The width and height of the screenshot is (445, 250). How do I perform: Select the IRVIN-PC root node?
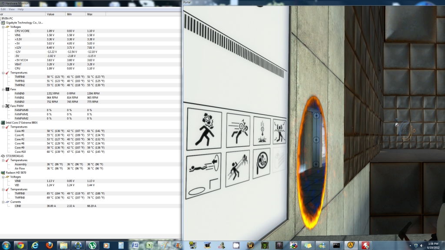coord(7,18)
